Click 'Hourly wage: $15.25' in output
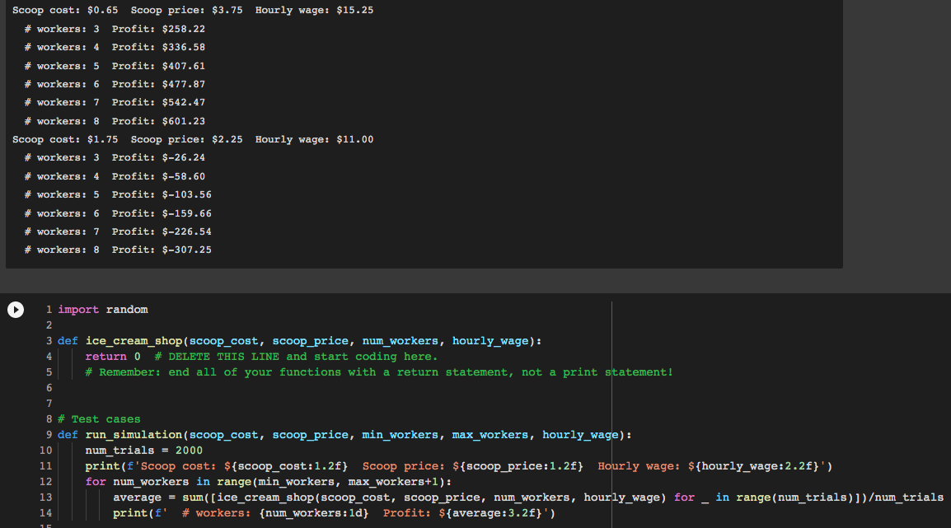The image size is (951, 528). 314,11
